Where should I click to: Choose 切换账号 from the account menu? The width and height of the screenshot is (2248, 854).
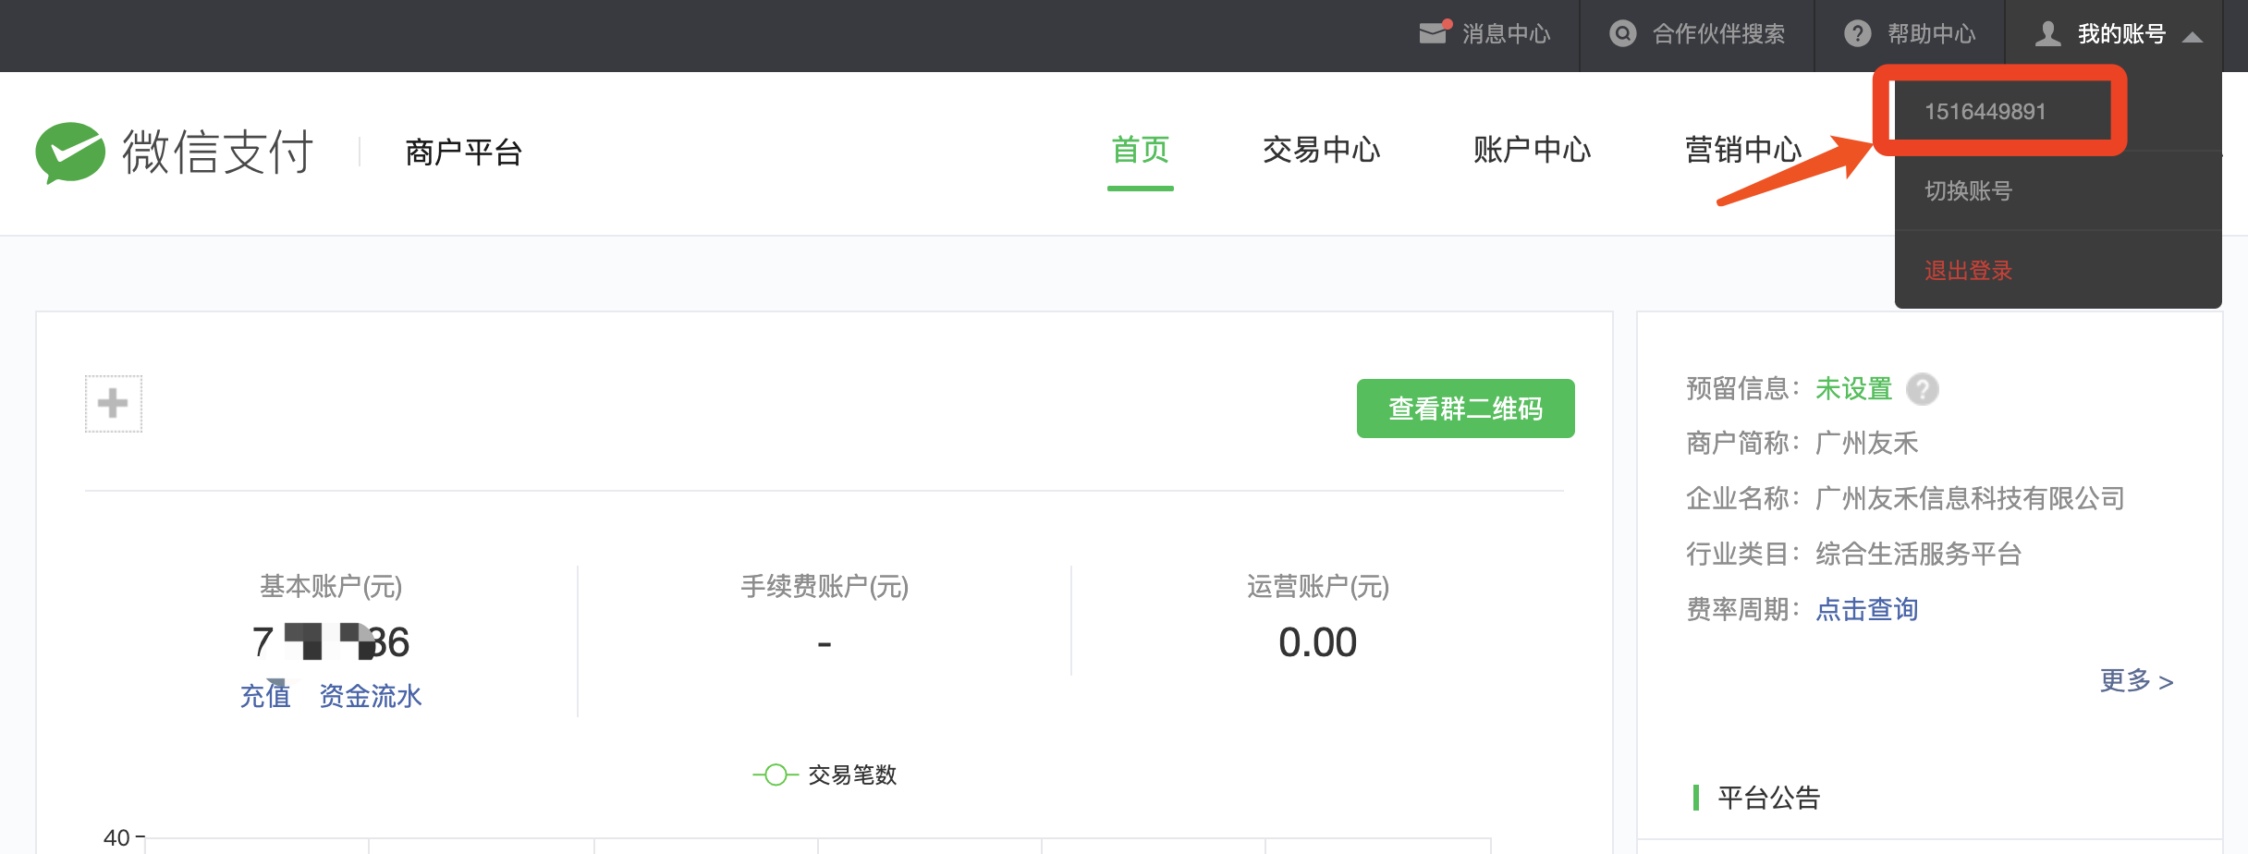pyautogui.click(x=1968, y=191)
